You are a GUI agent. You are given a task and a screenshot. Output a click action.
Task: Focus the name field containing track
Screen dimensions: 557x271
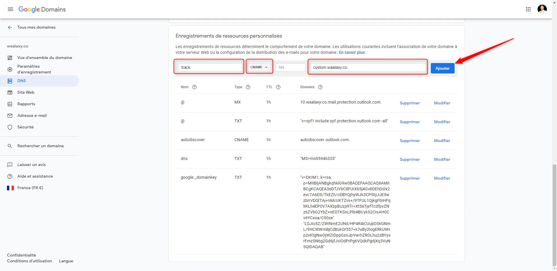click(210, 67)
